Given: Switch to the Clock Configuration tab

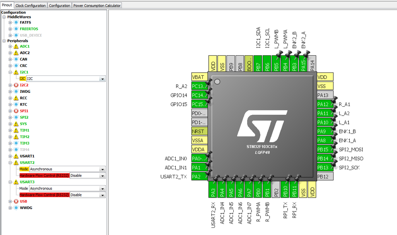Looking at the screenshot, I should click(30, 5).
